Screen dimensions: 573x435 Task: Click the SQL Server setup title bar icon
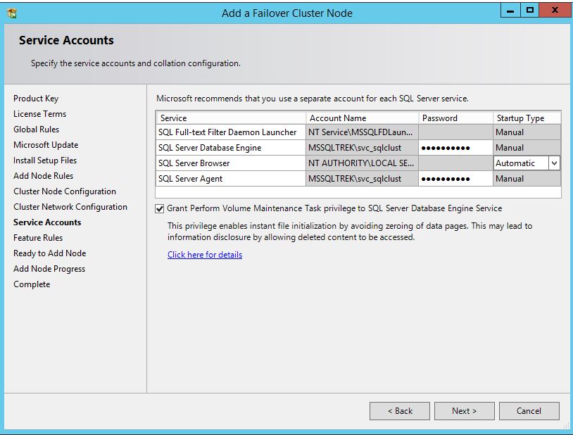[x=12, y=13]
